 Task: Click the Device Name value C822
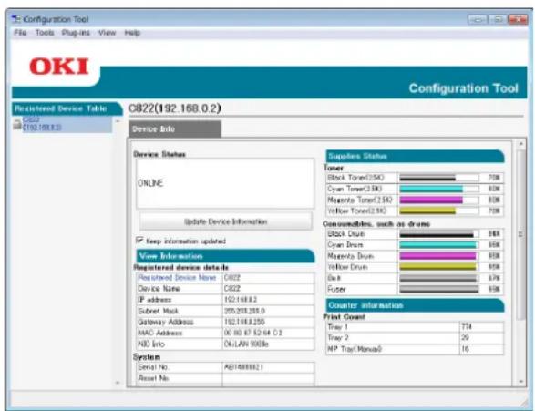[x=232, y=289]
